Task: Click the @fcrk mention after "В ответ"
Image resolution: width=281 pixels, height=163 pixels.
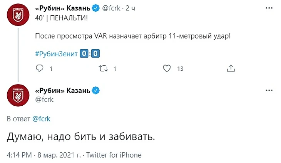Action: point(41,119)
